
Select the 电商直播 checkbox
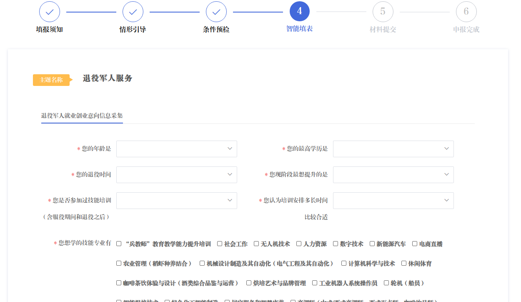pos(415,244)
